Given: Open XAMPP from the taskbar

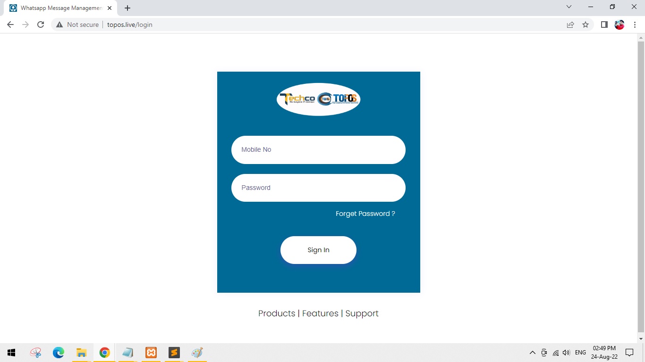Looking at the screenshot, I should tap(151, 353).
